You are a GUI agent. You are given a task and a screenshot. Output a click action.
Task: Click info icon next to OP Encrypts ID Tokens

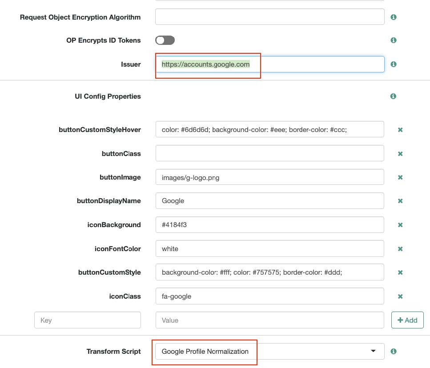394,40
